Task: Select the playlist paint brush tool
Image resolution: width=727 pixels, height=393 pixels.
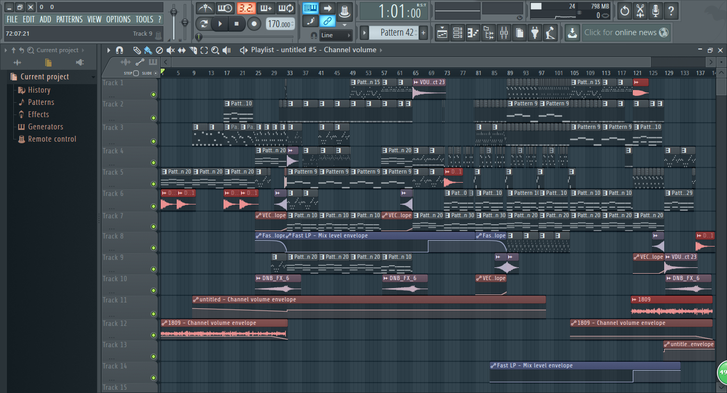Action: tap(148, 50)
